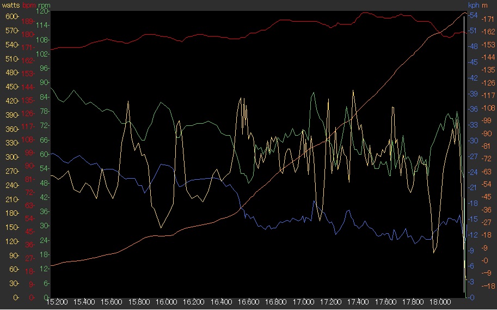Click the 600 tick on the watts axis
497x310 pixels.
click(13, 16)
